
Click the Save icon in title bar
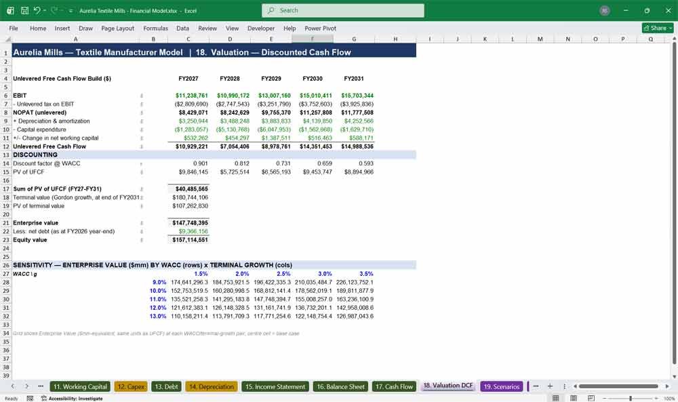click(24, 10)
